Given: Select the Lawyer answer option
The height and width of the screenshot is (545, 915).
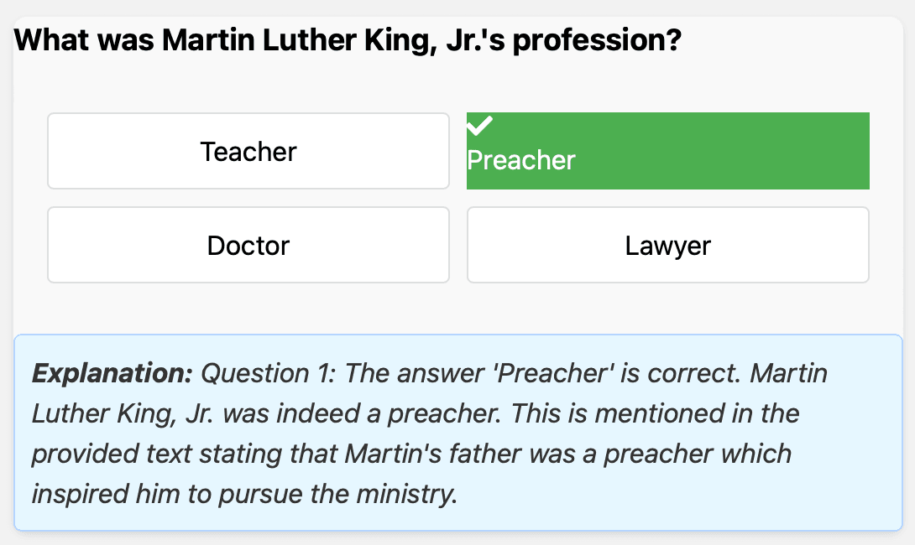Looking at the screenshot, I should pos(667,246).
